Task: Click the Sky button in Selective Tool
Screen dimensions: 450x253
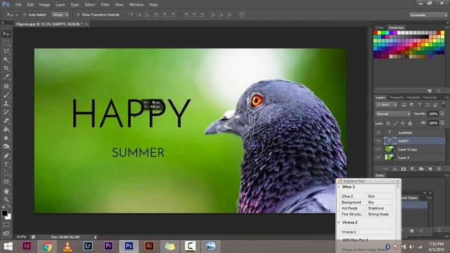Action: tap(379, 202)
